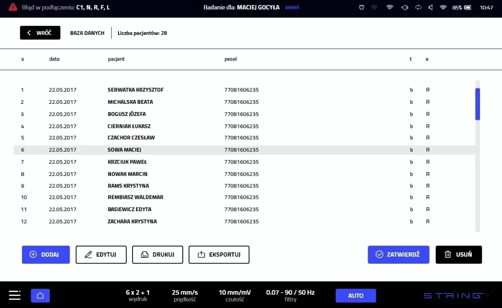Click the zmień link next to patient name
The width and height of the screenshot is (502, 308).
292,7
